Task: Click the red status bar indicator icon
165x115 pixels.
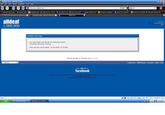Action: click(123, 98)
